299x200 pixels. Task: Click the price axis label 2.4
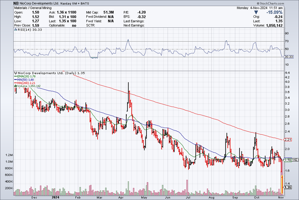click(x=287, y=132)
